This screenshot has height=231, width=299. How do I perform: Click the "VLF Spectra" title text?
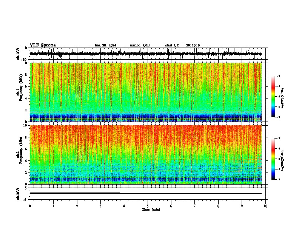tap(43, 45)
